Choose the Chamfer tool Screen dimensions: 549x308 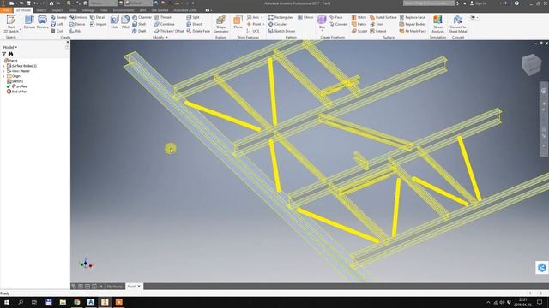[x=142, y=17]
